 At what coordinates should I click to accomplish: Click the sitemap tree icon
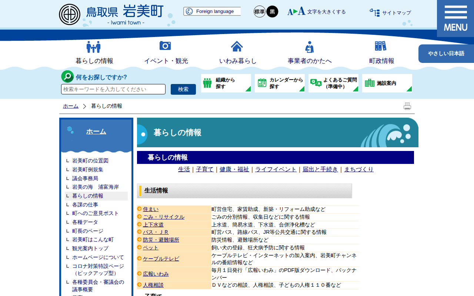coord(374,13)
